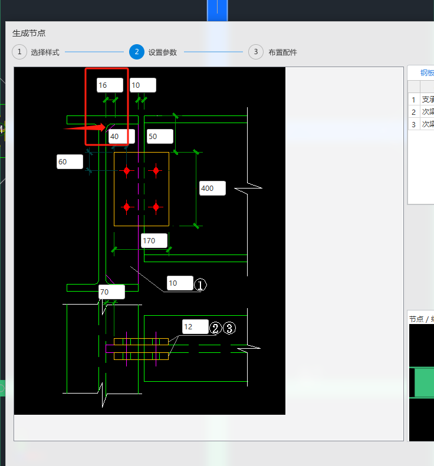Image resolution: width=434 pixels, height=466 pixels.
Task: Edit the dimension field showing 50
Action: [x=160, y=137]
